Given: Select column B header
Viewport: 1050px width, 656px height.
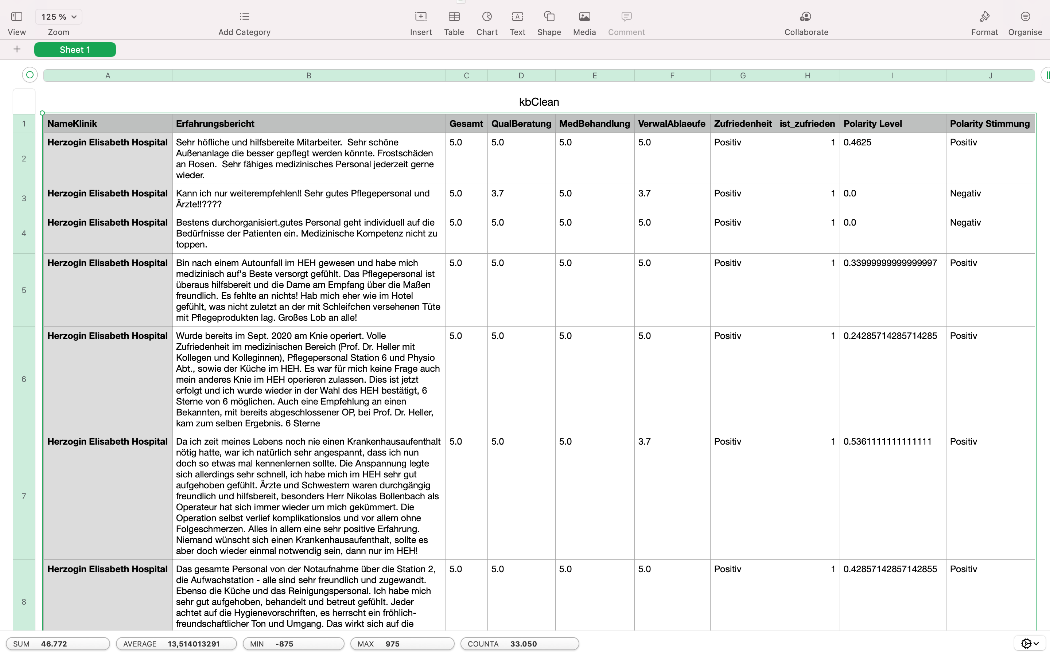Looking at the screenshot, I should coord(308,75).
